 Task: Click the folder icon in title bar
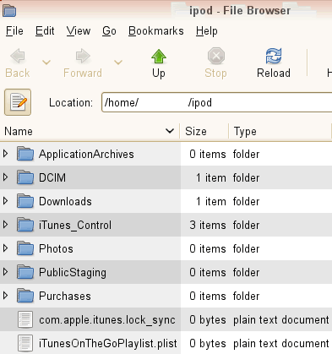point(9,11)
